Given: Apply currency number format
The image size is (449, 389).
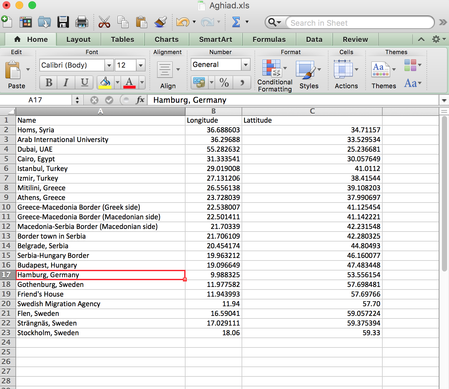Looking at the screenshot, I should click(199, 82).
